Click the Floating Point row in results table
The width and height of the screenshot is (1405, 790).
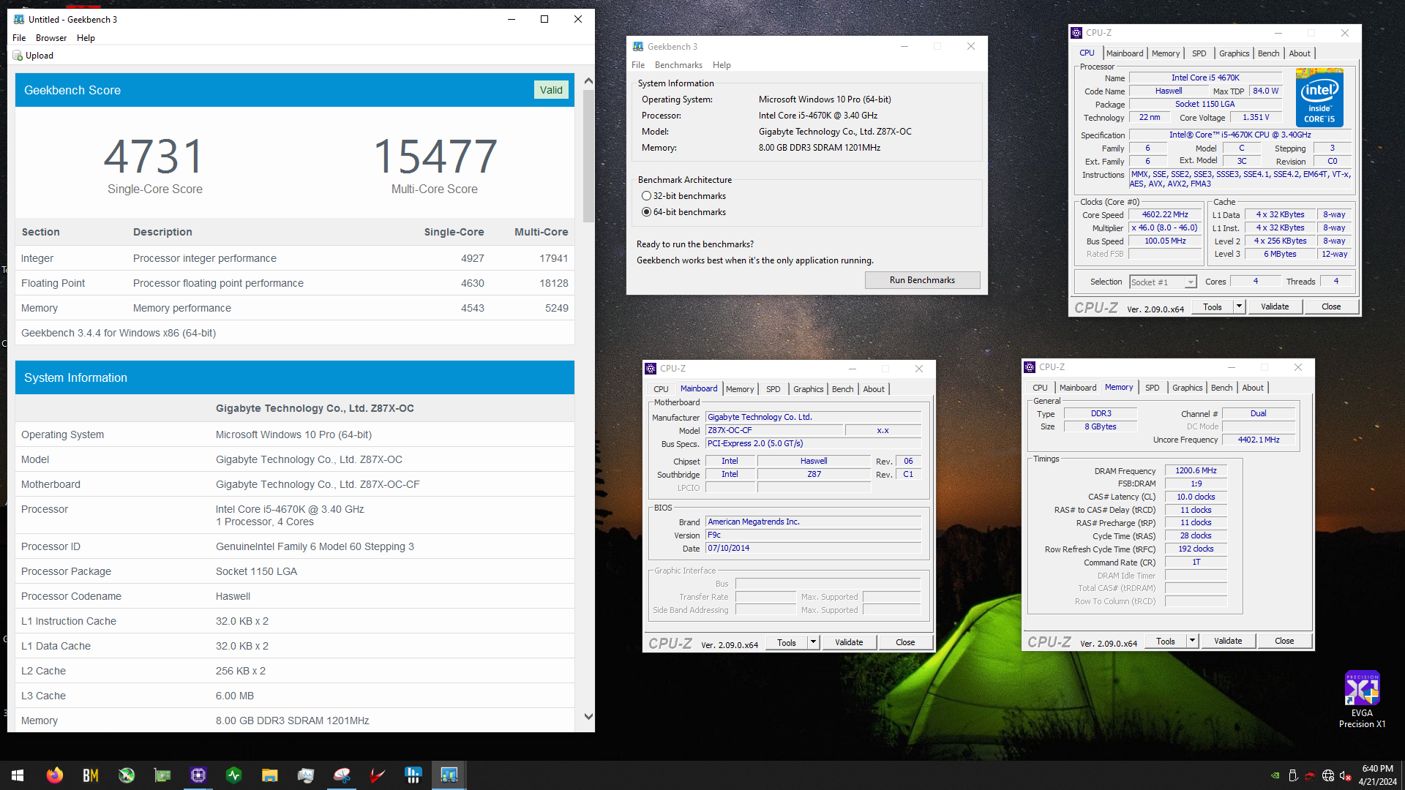pyautogui.click(x=295, y=283)
